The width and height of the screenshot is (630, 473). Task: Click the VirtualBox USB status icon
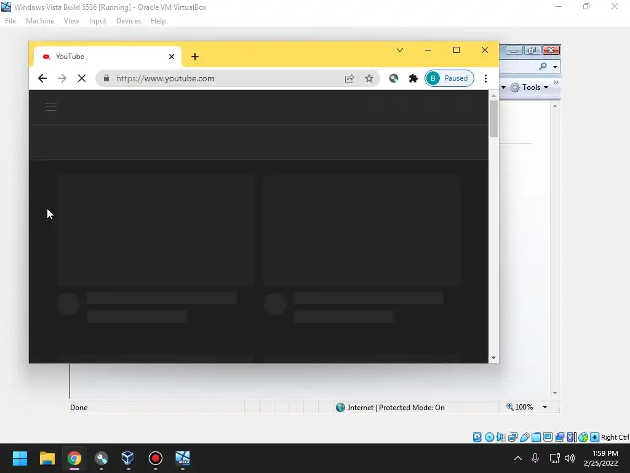point(524,437)
